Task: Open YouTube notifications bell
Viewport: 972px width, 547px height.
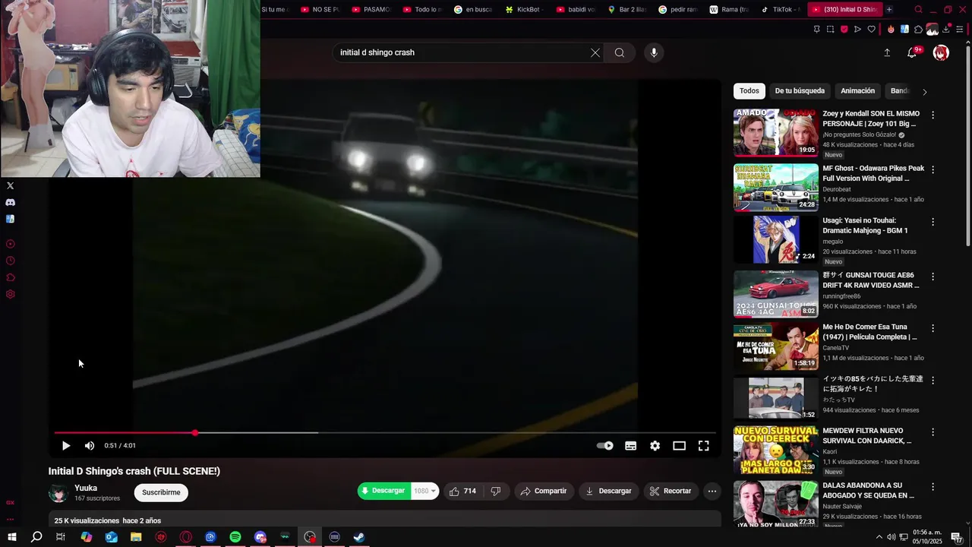Action: [x=912, y=52]
